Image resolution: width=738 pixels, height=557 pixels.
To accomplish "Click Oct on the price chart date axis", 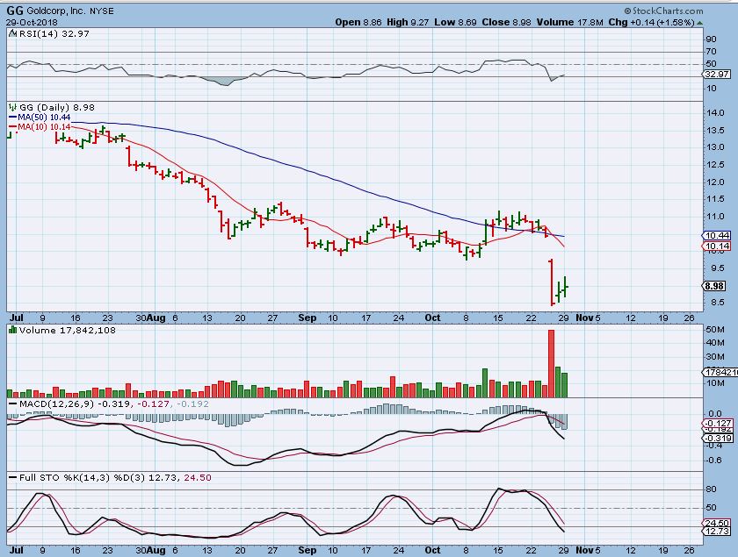I will coord(432,318).
